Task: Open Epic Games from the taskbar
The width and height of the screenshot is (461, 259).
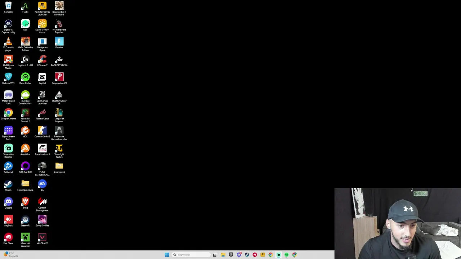Action: click(231, 255)
